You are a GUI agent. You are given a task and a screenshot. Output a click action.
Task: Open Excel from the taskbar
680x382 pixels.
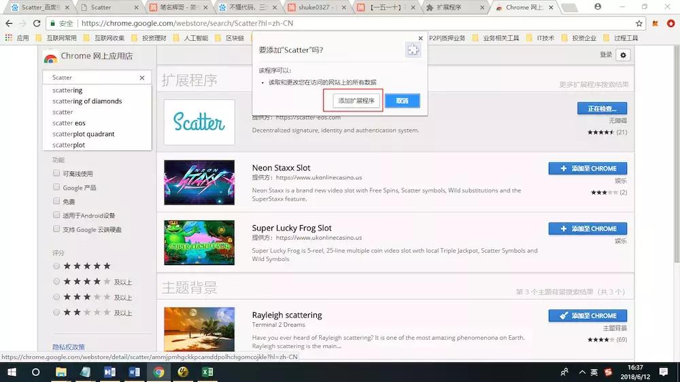pos(207,372)
